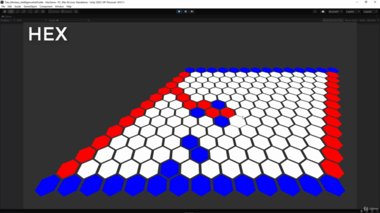The image size is (380, 213).
Task: Open the File menu
Action: pyautogui.click(x=3, y=7)
